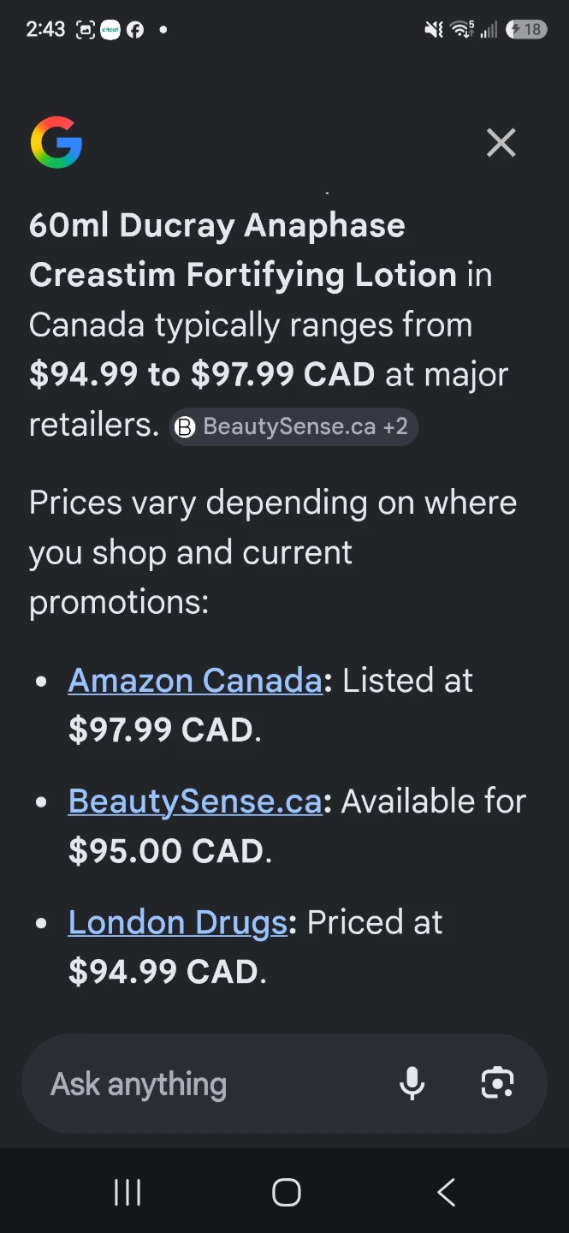Viewport: 569px width, 1233px height.
Task: Launch Google Lens camera search
Action: pyautogui.click(x=498, y=1084)
